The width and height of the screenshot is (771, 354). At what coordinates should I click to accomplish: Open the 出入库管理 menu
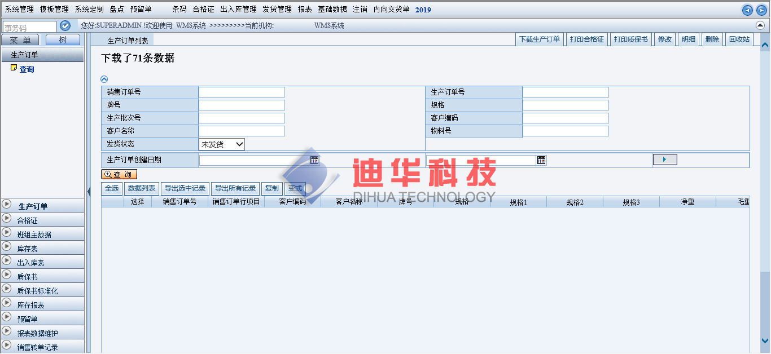[x=238, y=10]
